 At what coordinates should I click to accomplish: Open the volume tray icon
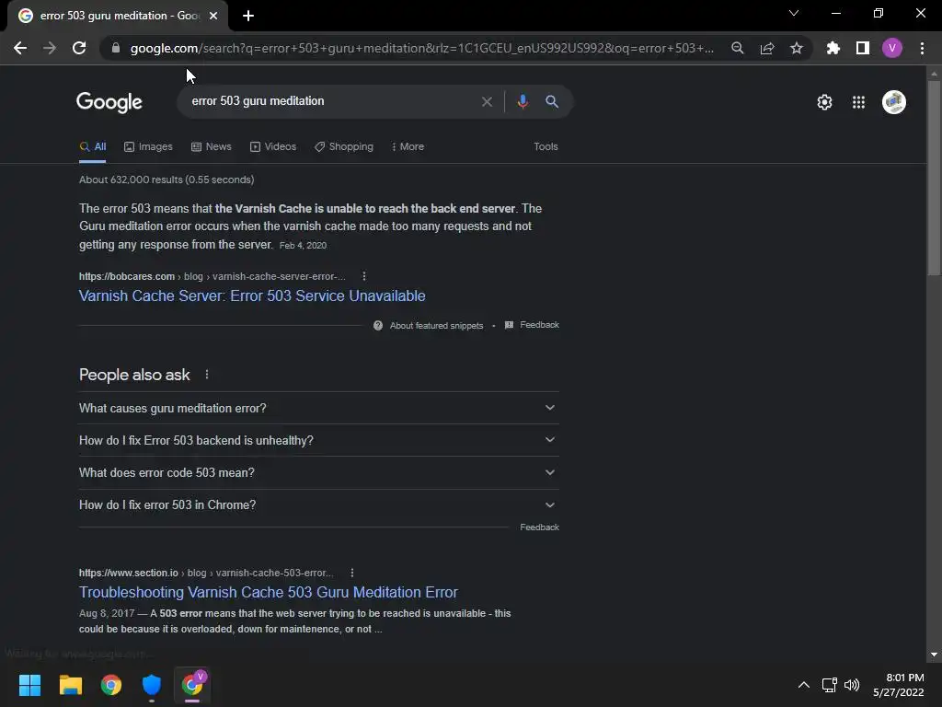851,685
